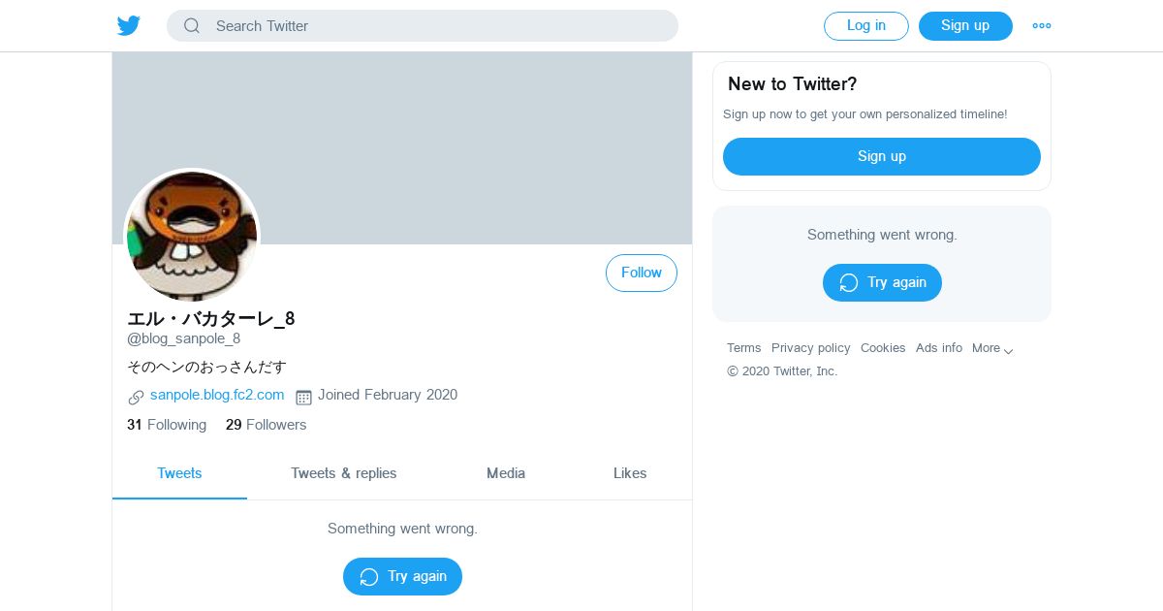
Task: Select the Tweets tab
Action: 179,473
